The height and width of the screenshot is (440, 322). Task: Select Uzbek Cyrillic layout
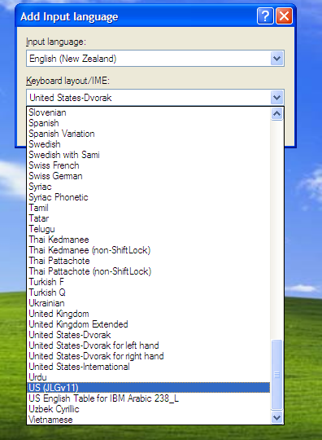click(x=149, y=409)
